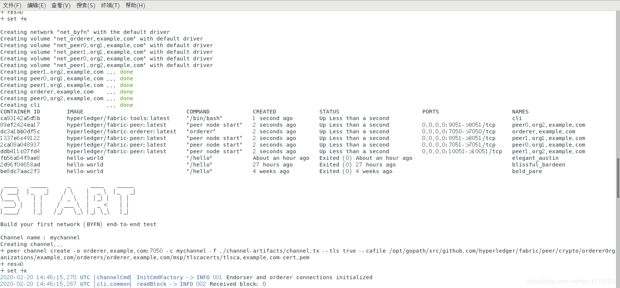The image size is (620, 288).
Task: Click image hyperledger/fabric-orderer:latest
Action: 121,131
